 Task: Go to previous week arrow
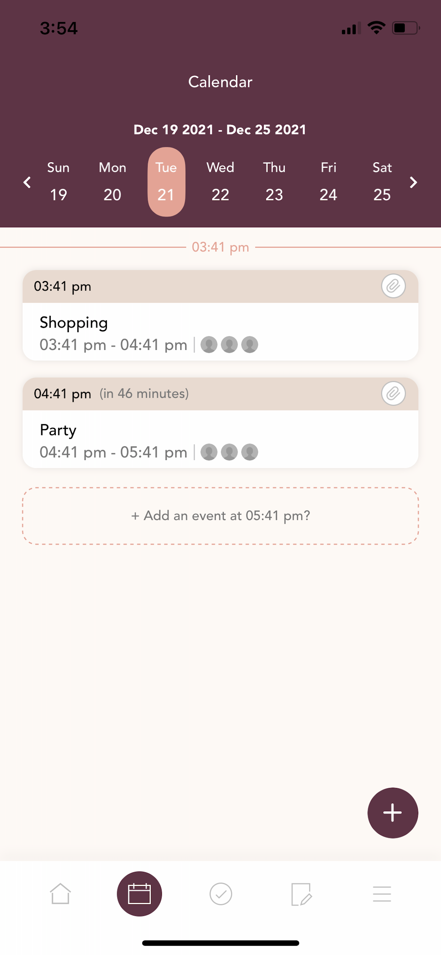[x=27, y=182]
